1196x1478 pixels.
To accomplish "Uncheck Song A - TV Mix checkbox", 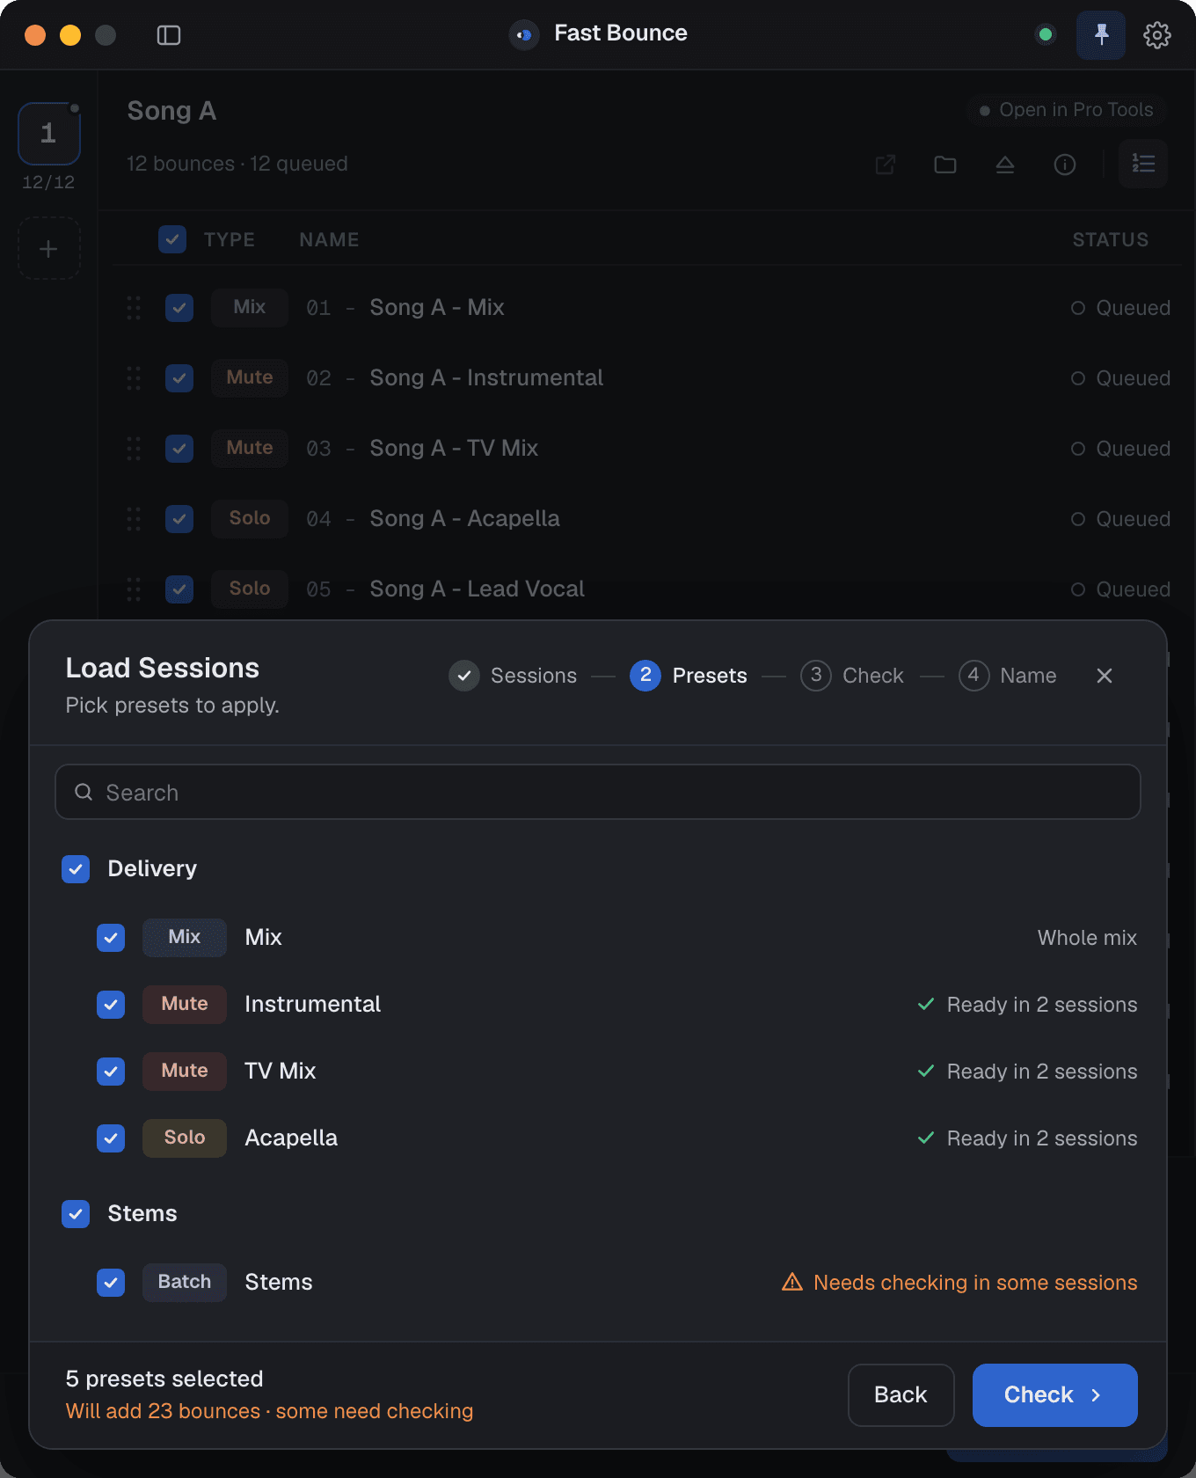I will (x=179, y=449).
